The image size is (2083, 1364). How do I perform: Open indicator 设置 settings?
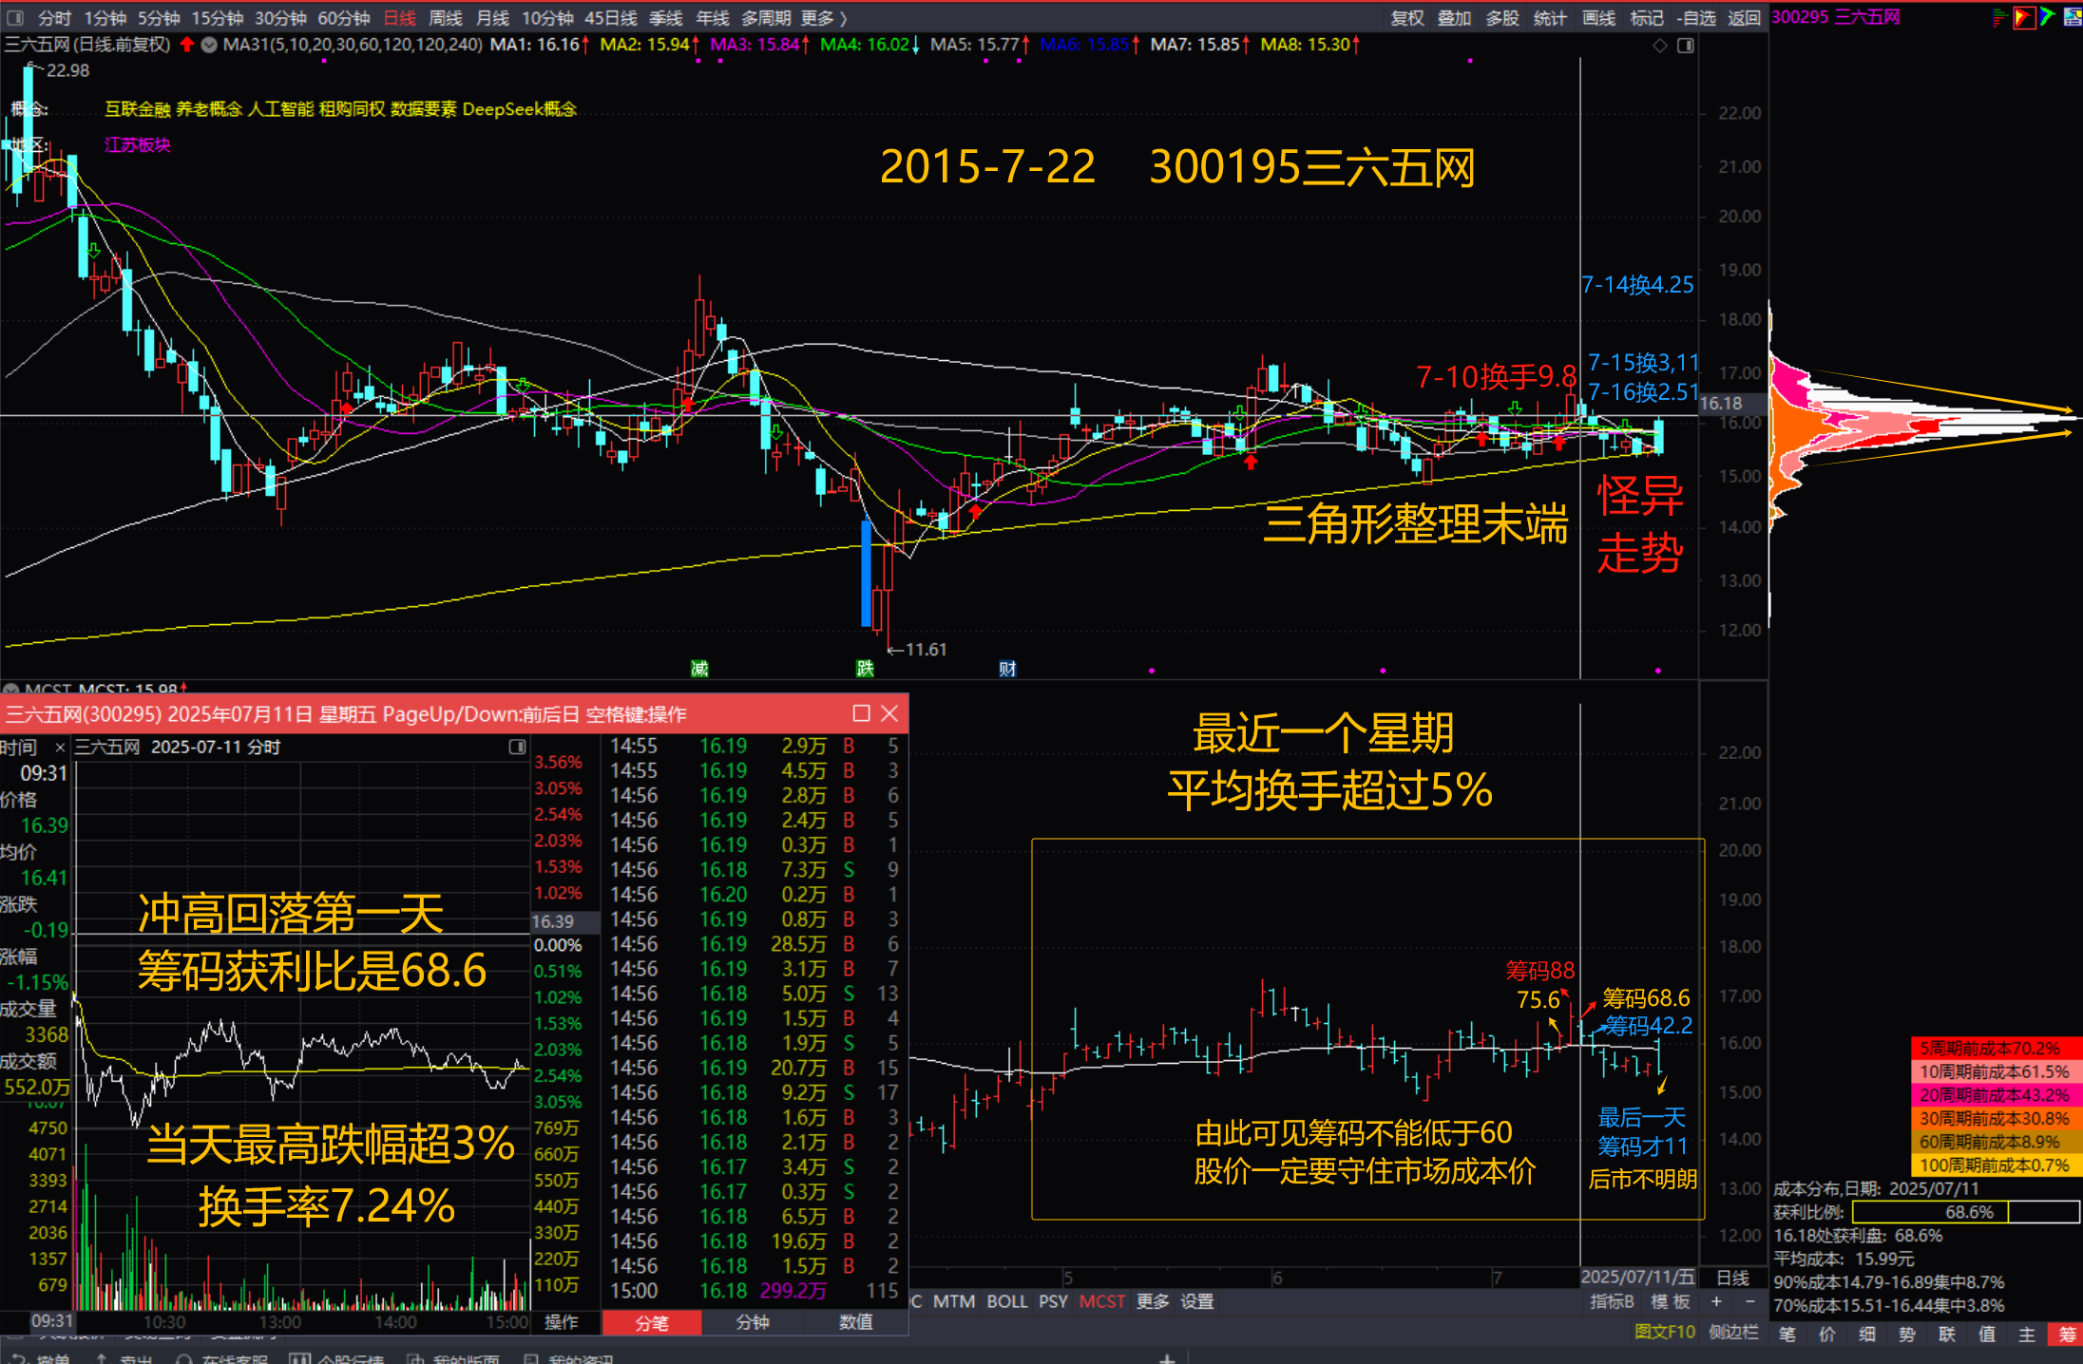1197,1301
